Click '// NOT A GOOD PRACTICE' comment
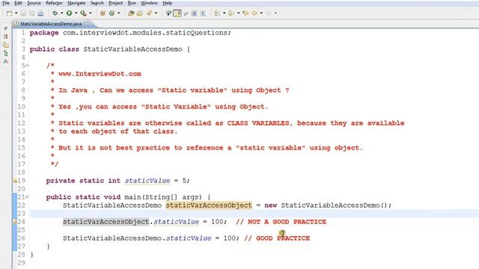The width and height of the screenshot is (479, 269). (x=281, y=222)
